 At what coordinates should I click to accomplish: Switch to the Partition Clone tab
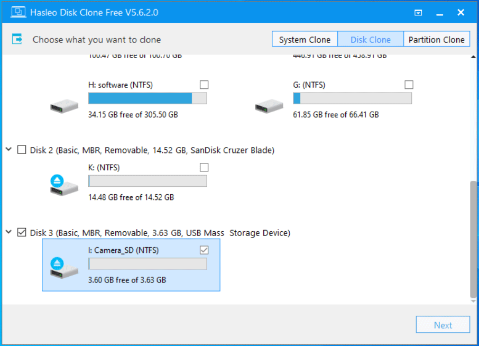(x=437, y=39)
